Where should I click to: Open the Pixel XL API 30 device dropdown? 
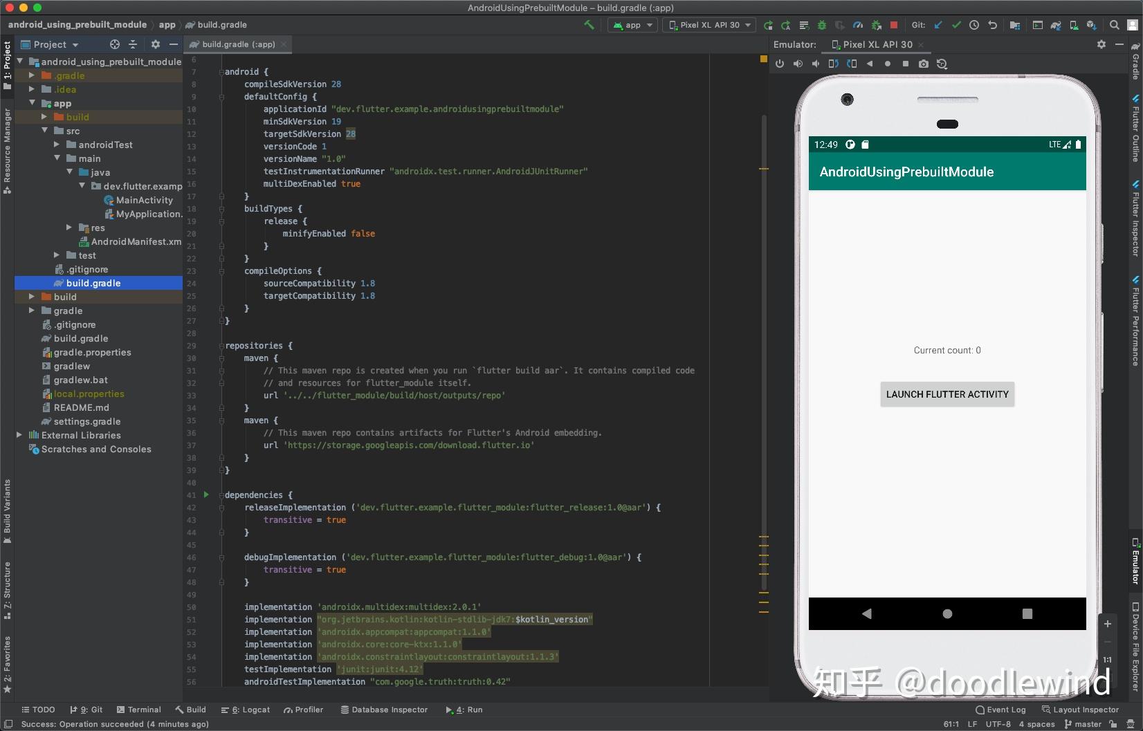click(709, 25)
